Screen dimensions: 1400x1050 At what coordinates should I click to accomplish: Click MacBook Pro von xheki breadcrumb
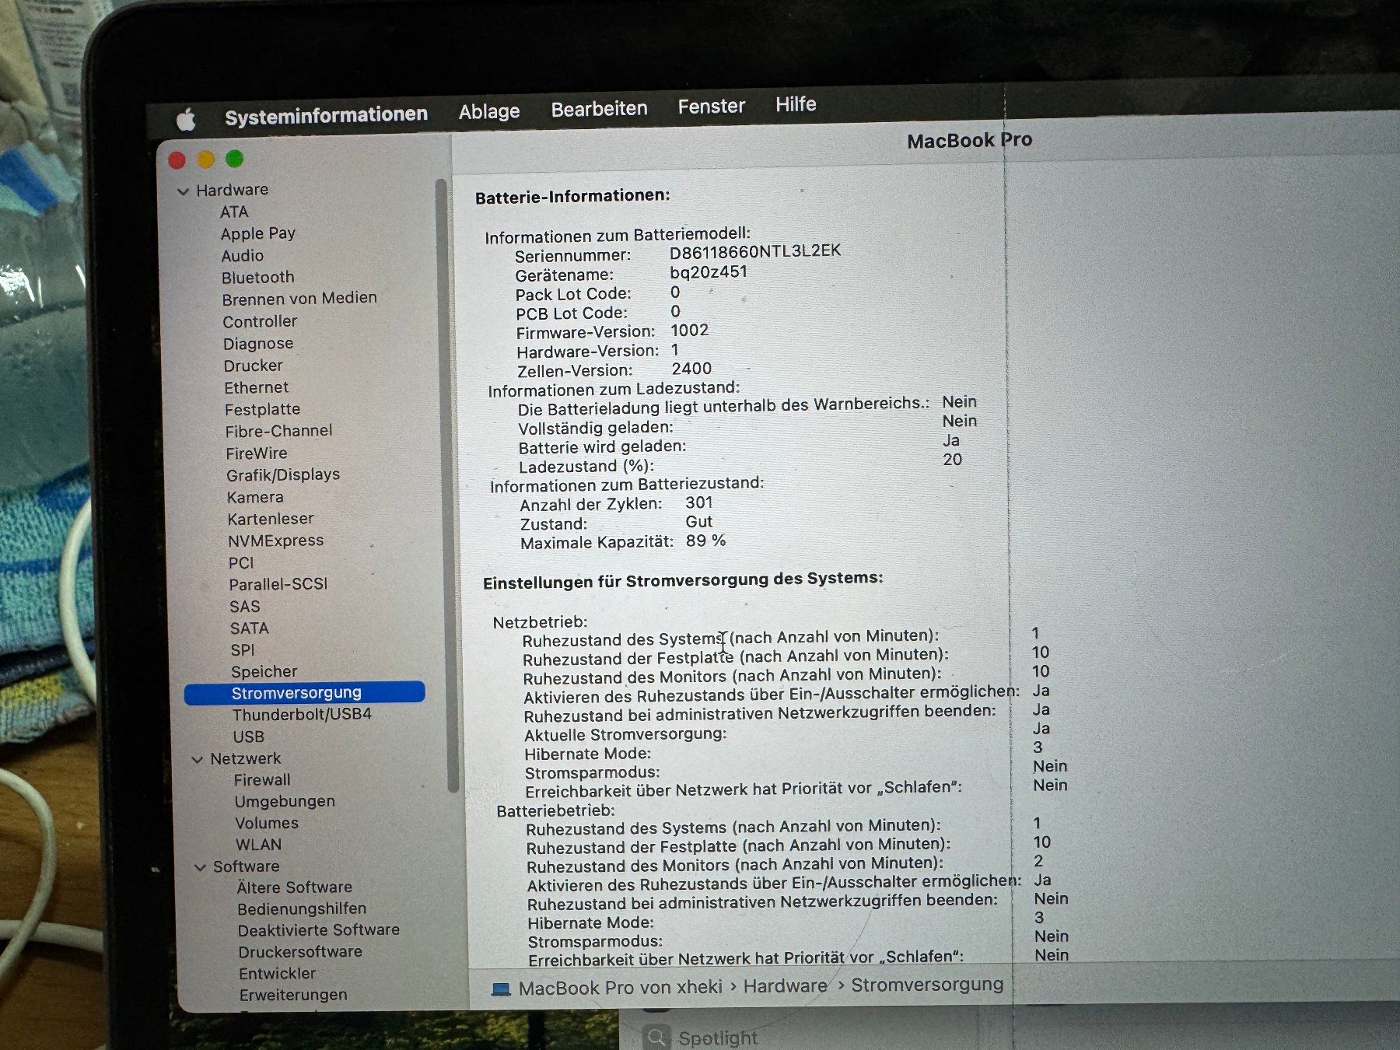(621, 988)
